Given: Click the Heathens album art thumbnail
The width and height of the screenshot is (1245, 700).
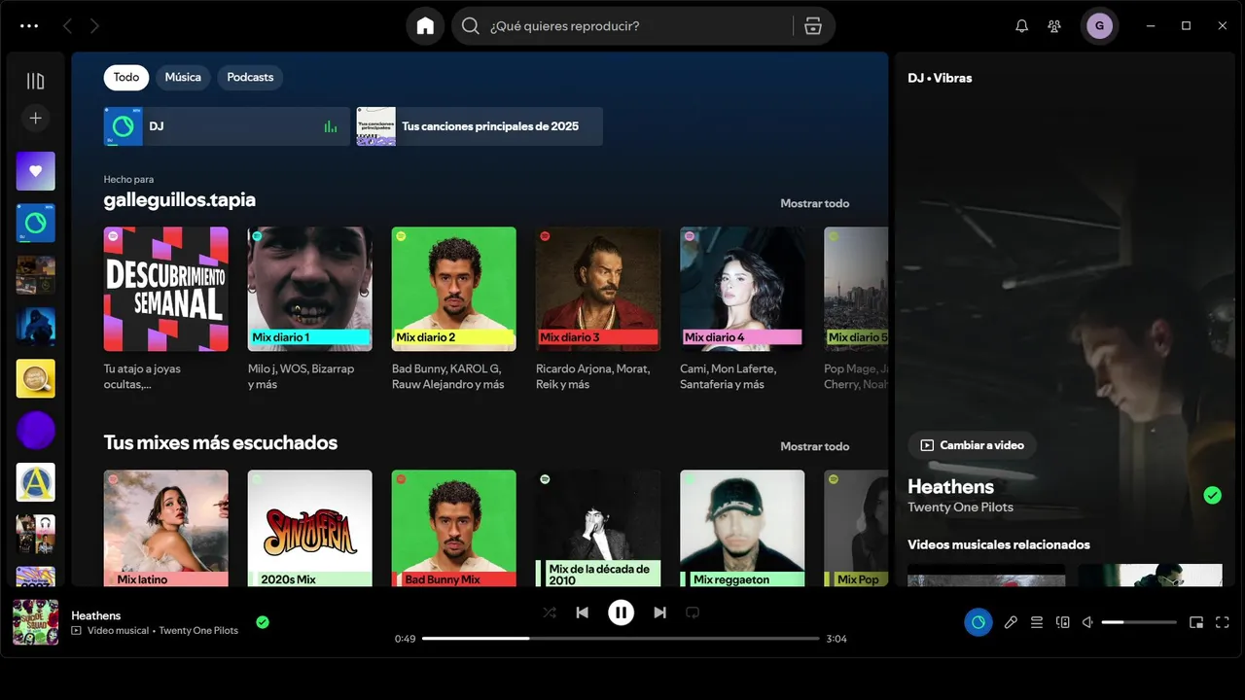Looking at the screenshot, I should coord(36,622).
